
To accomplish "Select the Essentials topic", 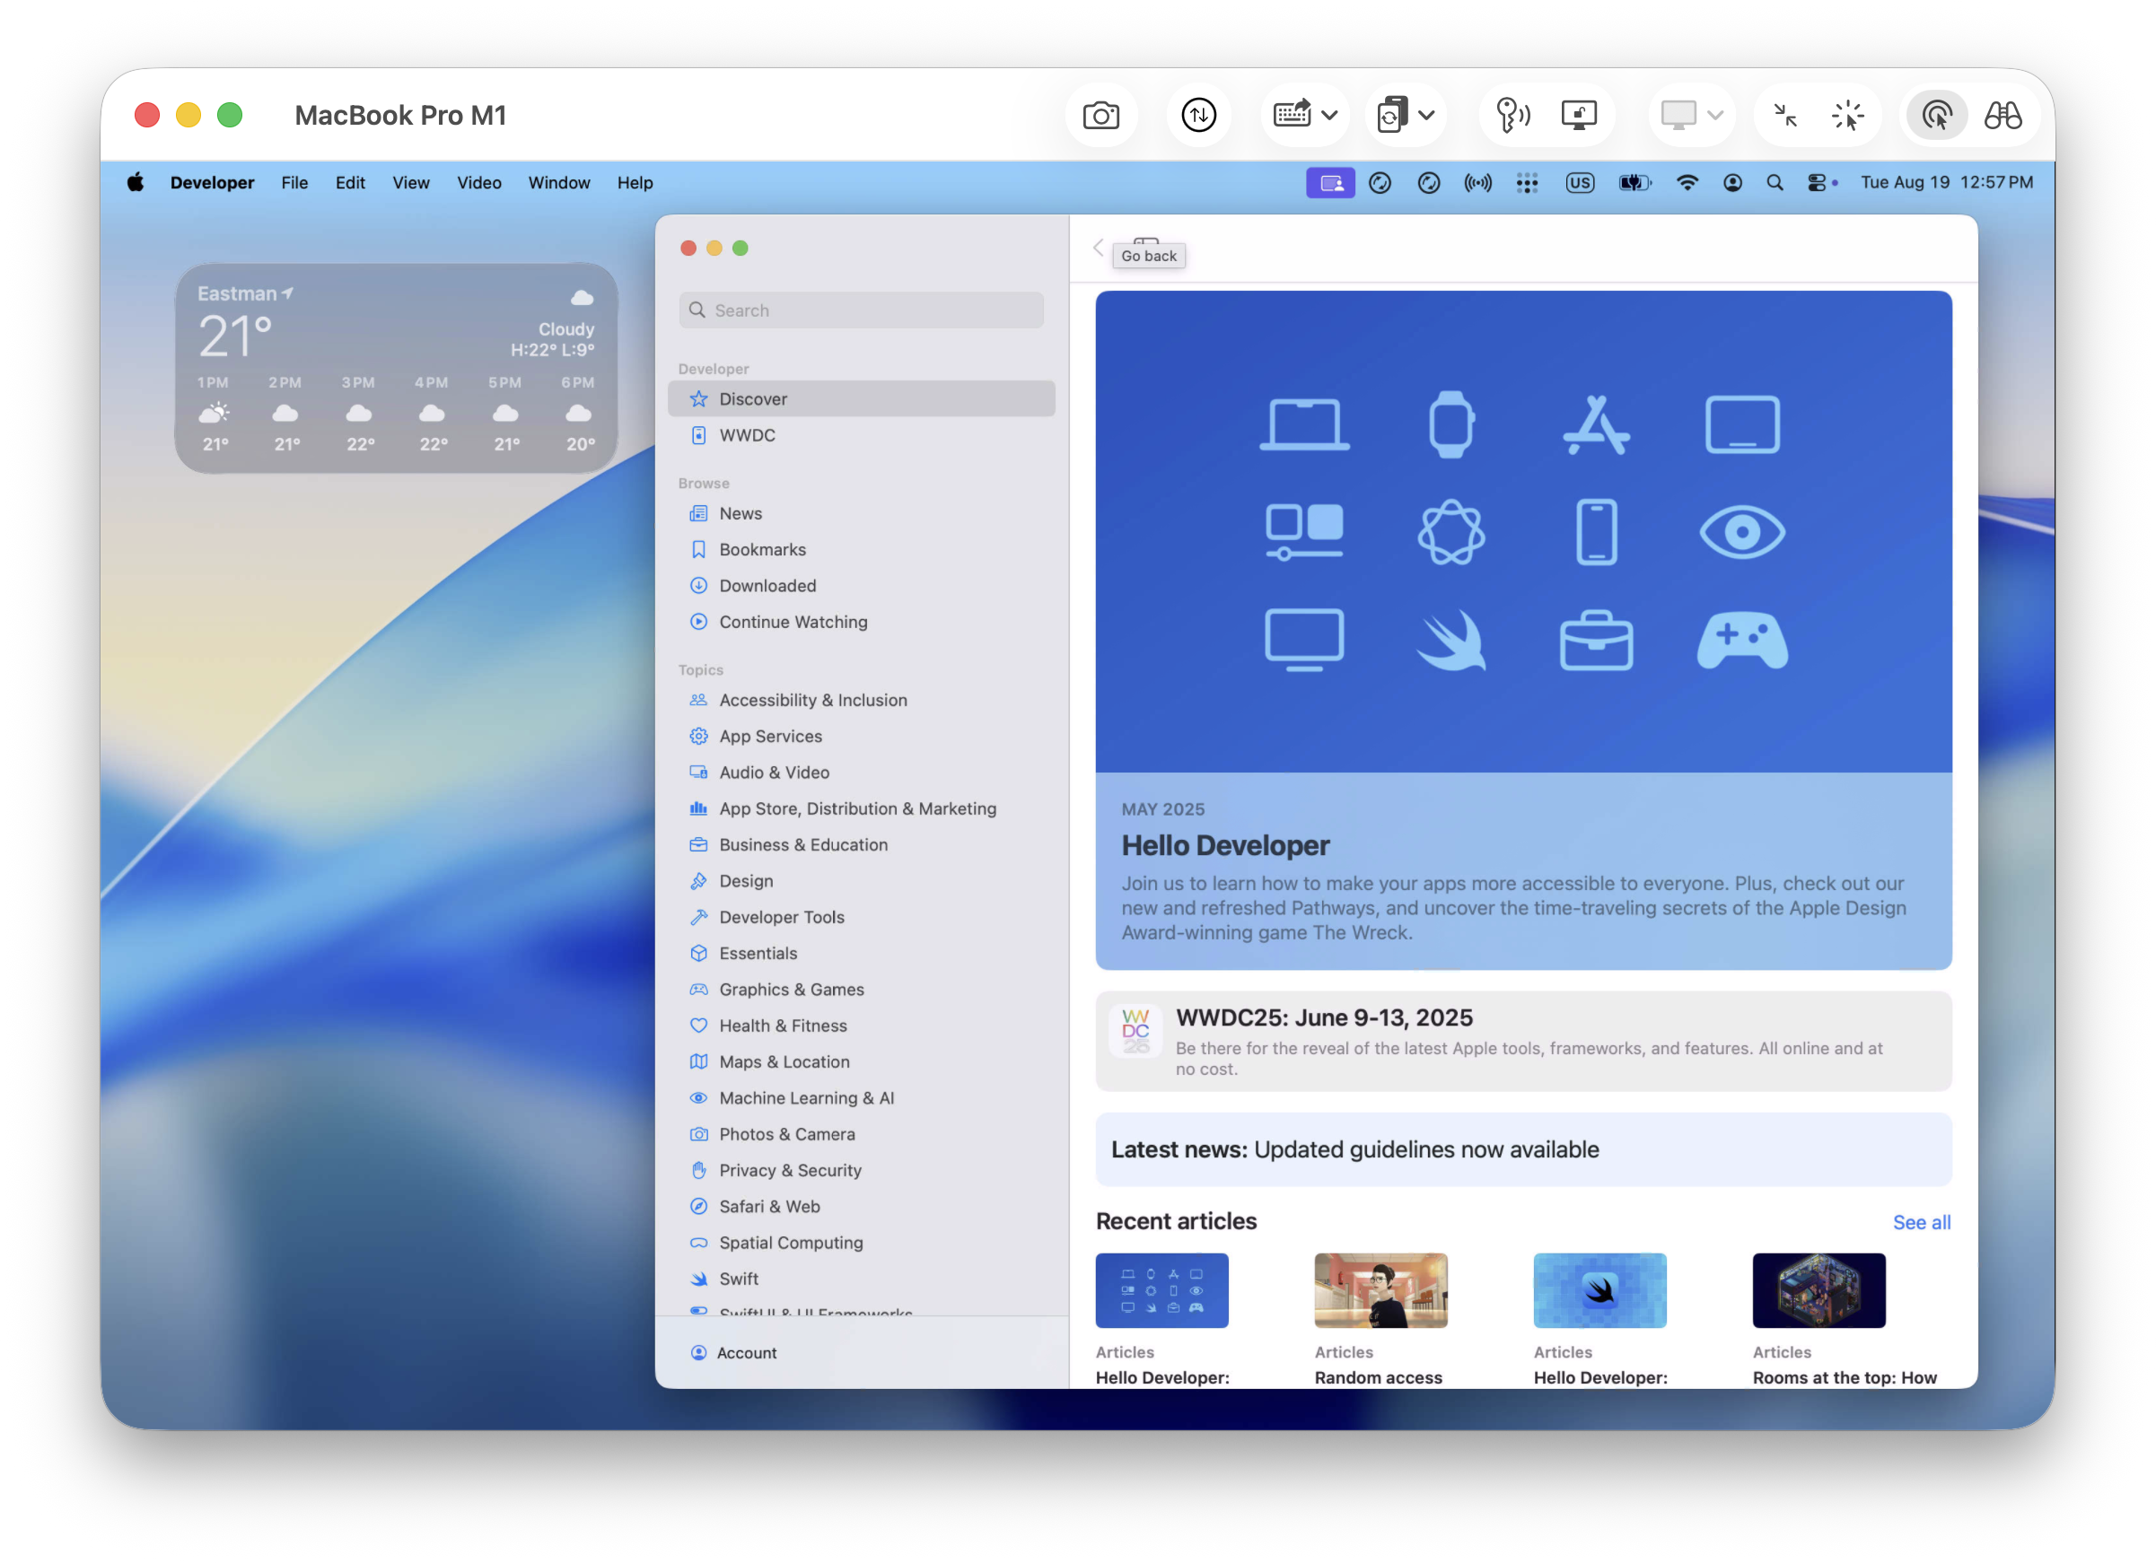I will point(860,953).
